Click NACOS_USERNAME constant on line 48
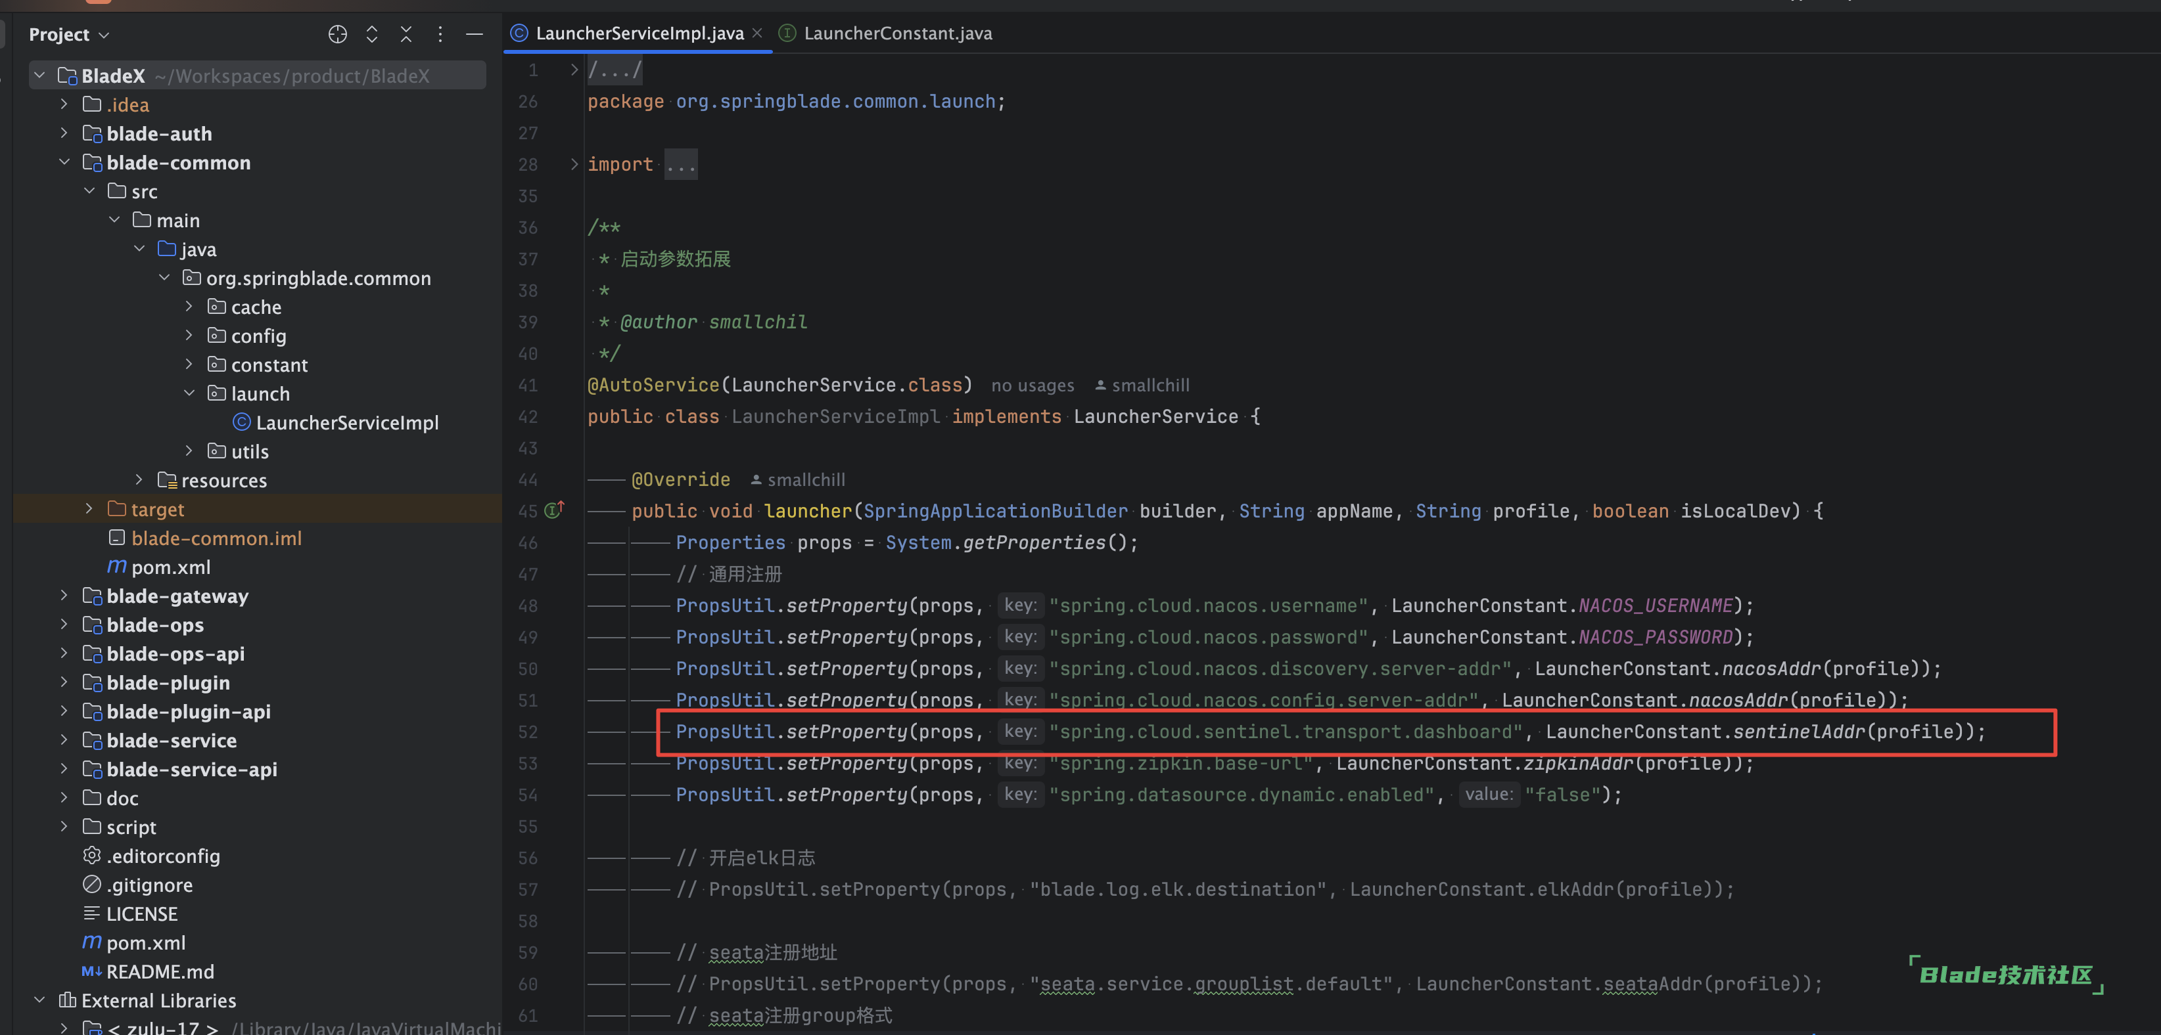Image resolution: width=2161 pixels, height=1035 pixels. point(1656,605)
